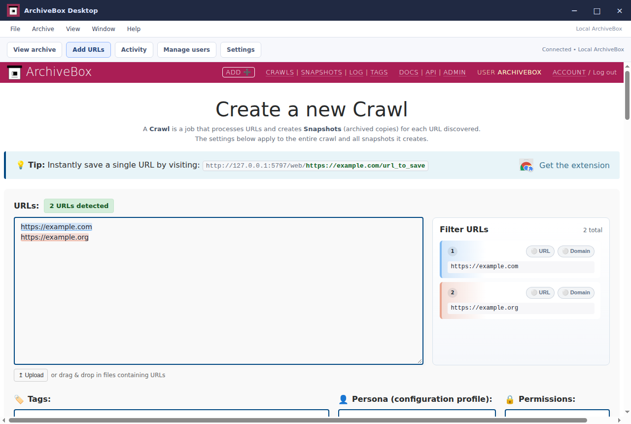
Task: Open the Settings tab
Action: click(241, 50)
